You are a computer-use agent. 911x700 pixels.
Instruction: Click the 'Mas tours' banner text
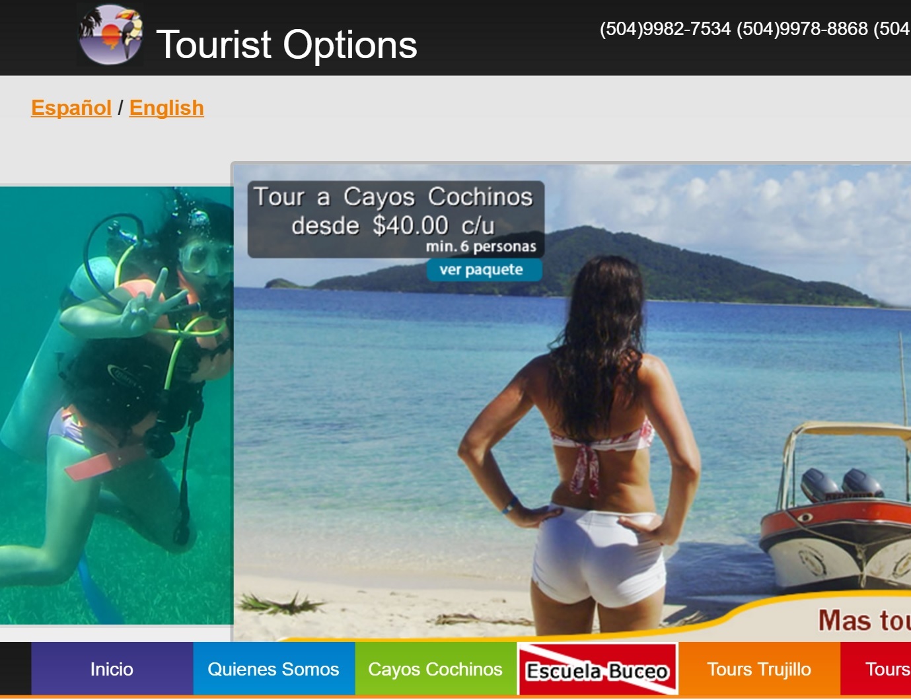tap(864, 620)
